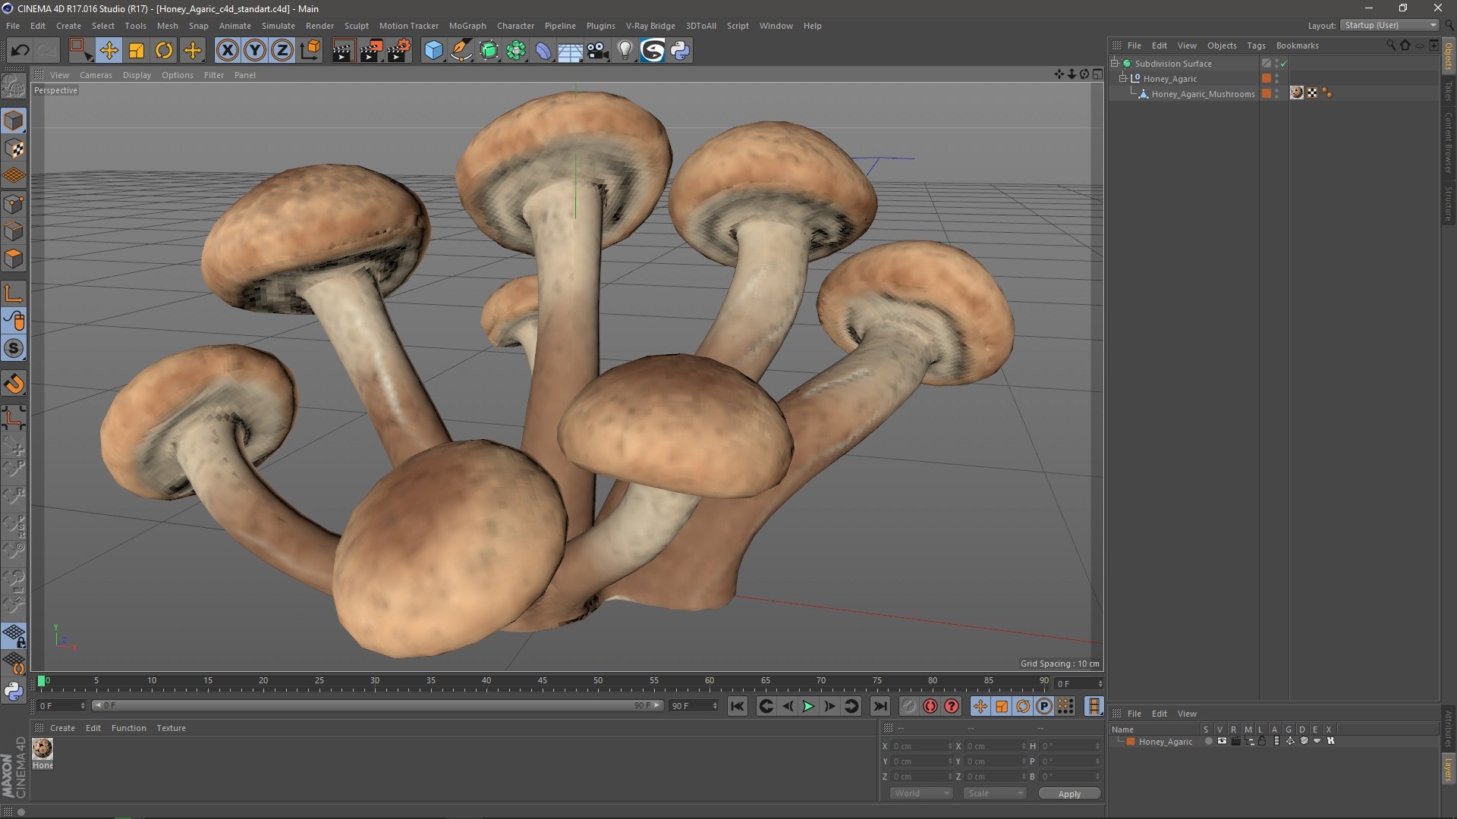This screenshot has width=1457, height=819.
Task: Add a Camera object
Action: (598, 51)
